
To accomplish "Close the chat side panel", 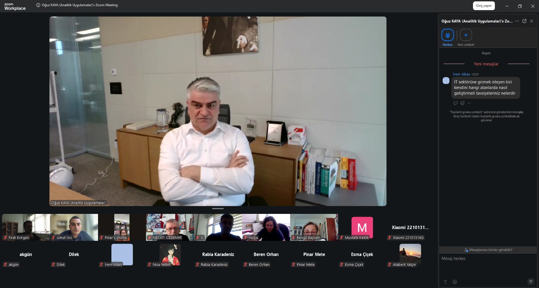I will pos(532,21).
